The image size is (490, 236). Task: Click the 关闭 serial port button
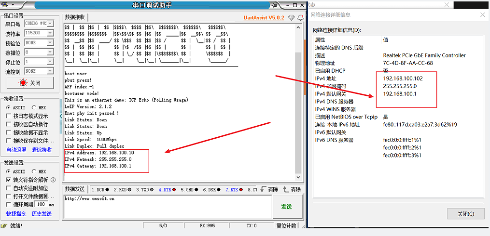30,83
